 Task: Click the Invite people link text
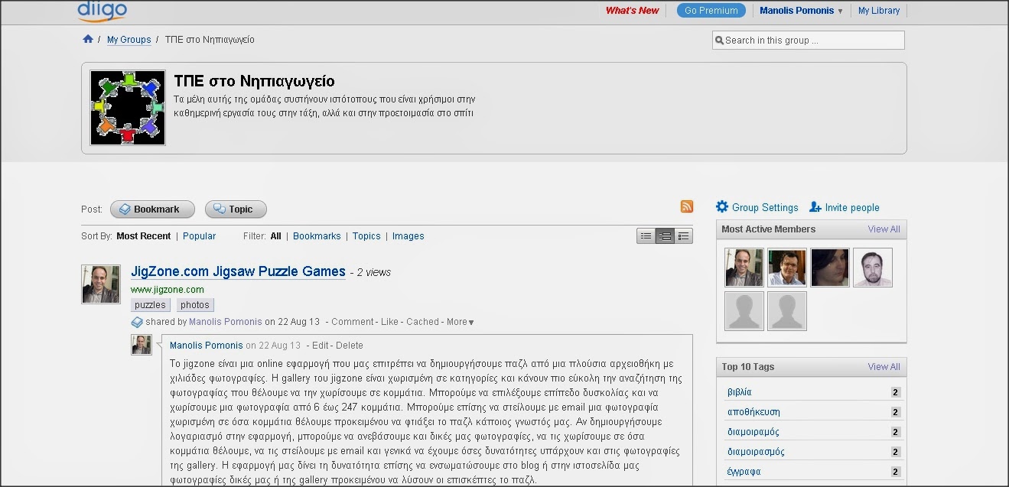pos(852,207)
